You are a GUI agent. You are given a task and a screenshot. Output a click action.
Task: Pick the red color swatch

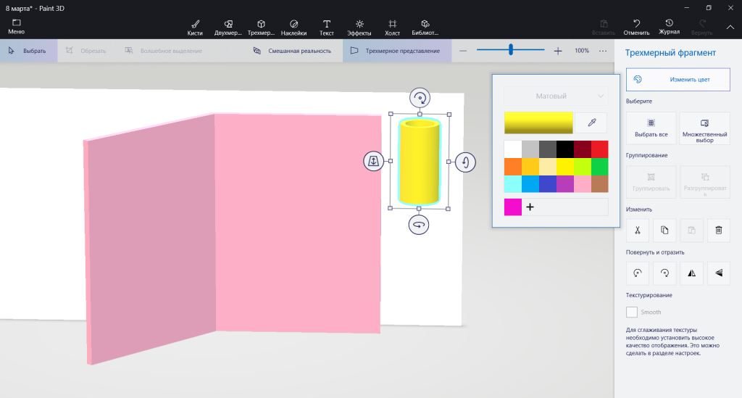[599, 149]
